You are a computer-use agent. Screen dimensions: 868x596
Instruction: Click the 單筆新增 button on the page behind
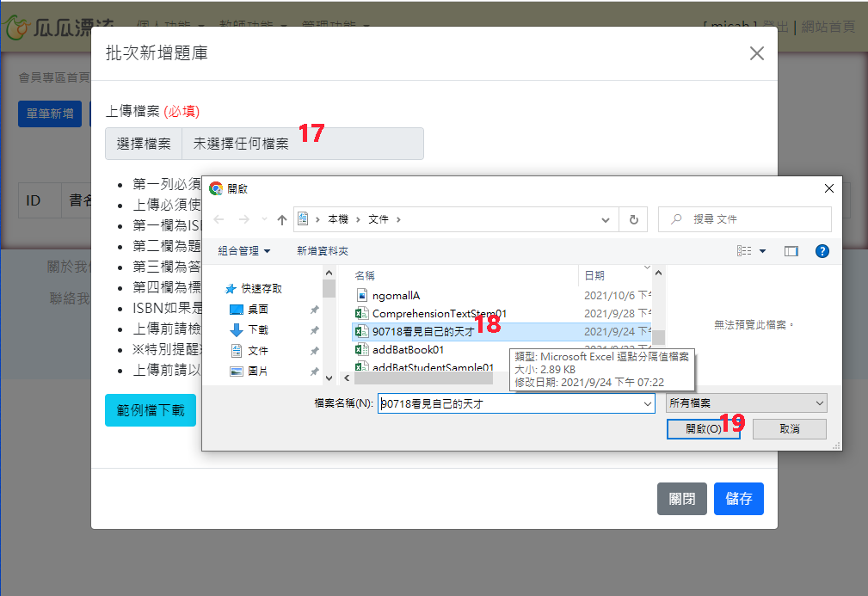pyautogui.click(x=50, y=114)
